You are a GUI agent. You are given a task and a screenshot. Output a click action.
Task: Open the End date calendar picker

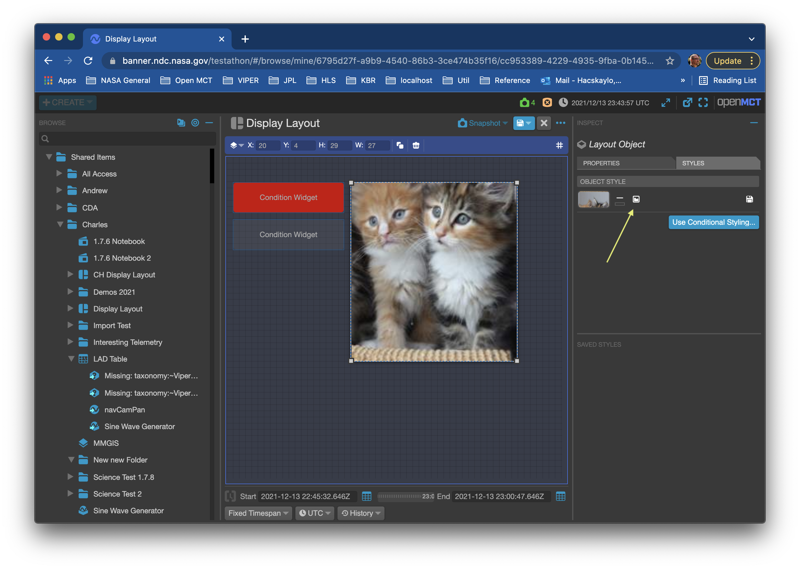point(560,496)
